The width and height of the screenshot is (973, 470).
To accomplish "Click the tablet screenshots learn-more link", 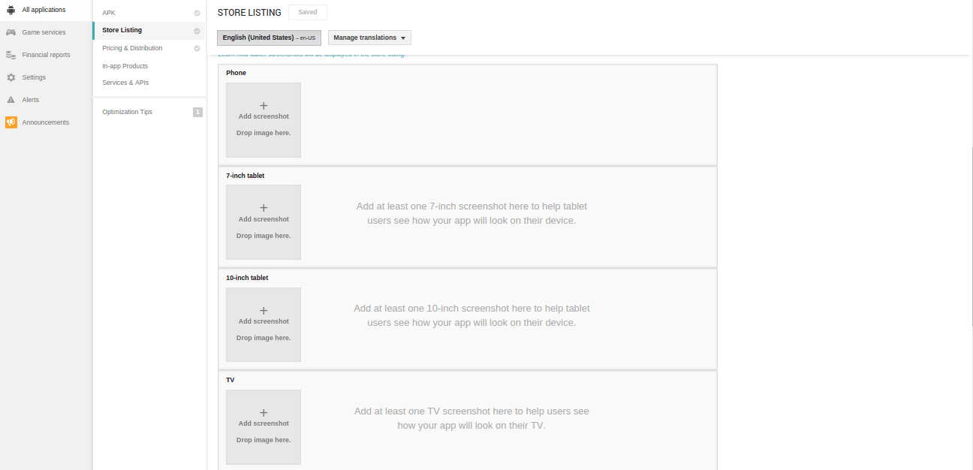I will click(312, 55).
